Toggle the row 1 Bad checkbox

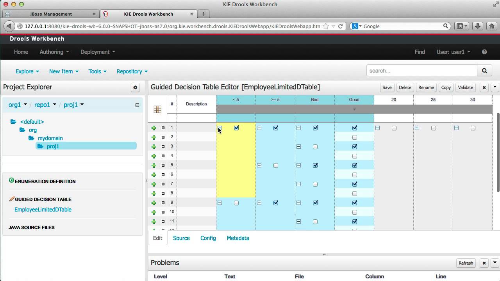click(x=315, y=128)
